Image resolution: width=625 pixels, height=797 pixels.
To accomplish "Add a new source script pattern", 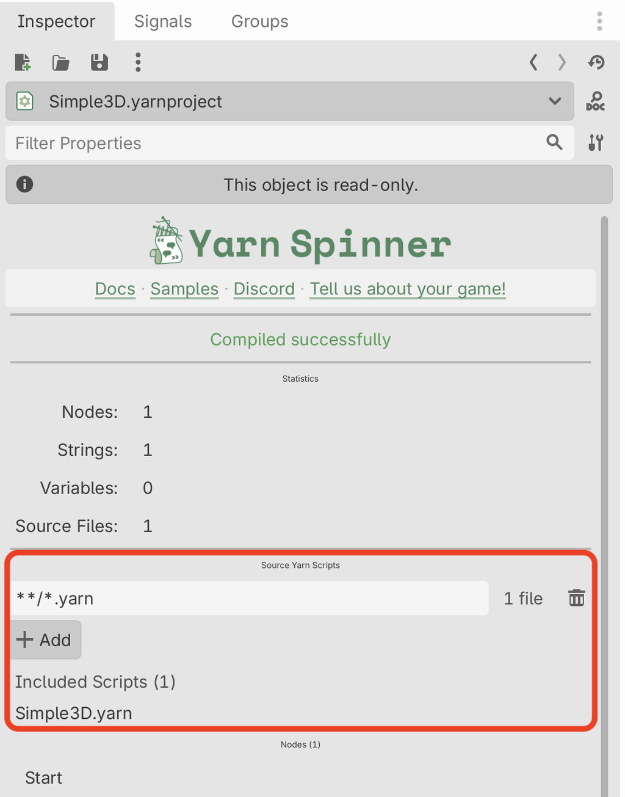I will click(45, 639).
